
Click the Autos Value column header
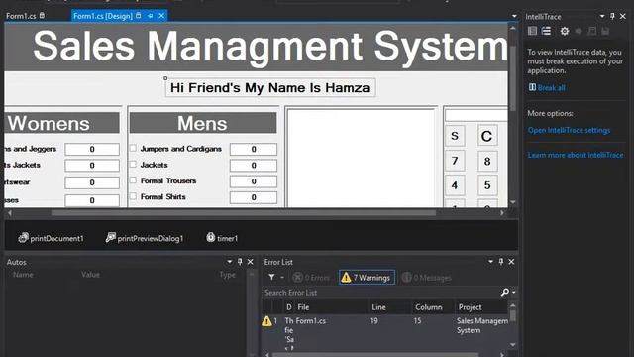pos(90,275)
